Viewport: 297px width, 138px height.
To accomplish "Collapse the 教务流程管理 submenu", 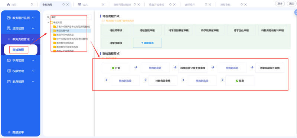I will pyautogui.click(x=33, y=39).
